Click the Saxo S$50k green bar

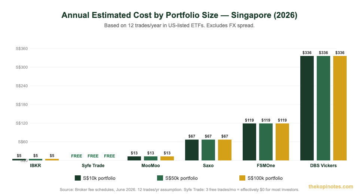tap(208, 150)
